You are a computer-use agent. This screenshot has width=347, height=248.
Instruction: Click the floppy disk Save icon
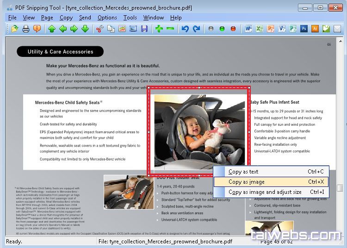144,29
